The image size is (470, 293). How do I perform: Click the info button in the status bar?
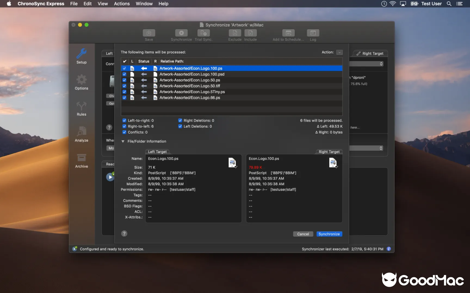click(388, 249)
